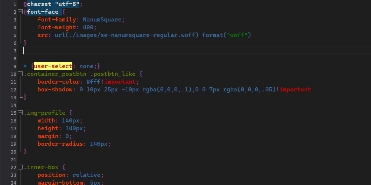Viewport: 371px width, 185px height.
Task: Click the margin property on line 18
Action: (x=48, y=137)
